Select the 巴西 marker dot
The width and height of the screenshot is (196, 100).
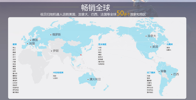(x=172, y=74)
